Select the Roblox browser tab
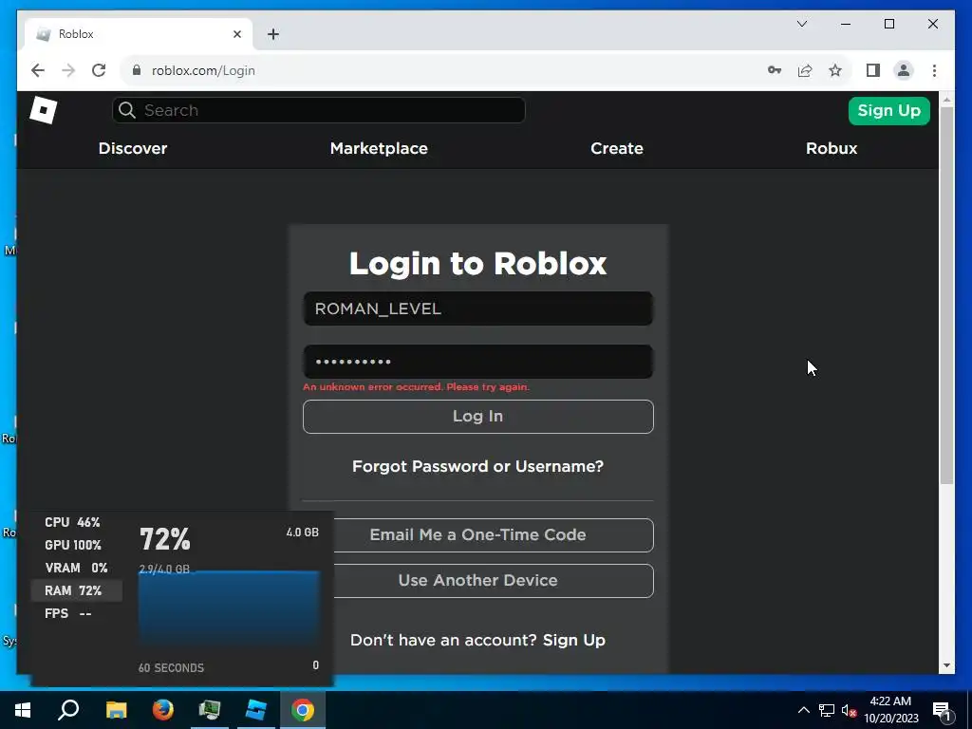 coord(138,34)
